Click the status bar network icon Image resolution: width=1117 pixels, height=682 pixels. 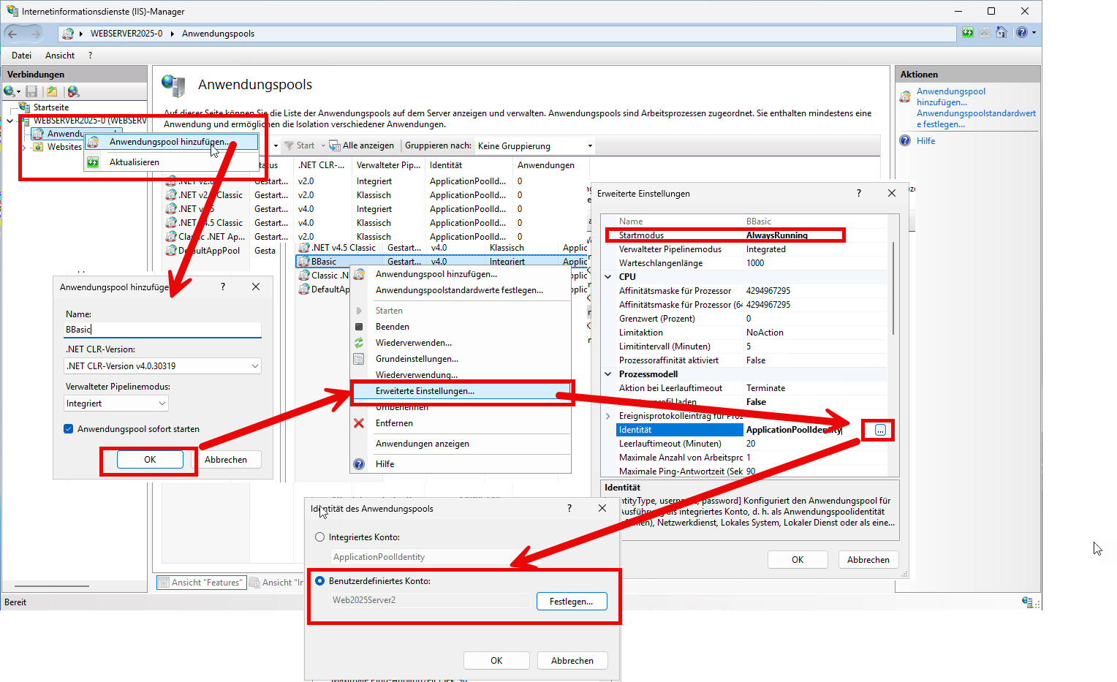coord(1028,602)
